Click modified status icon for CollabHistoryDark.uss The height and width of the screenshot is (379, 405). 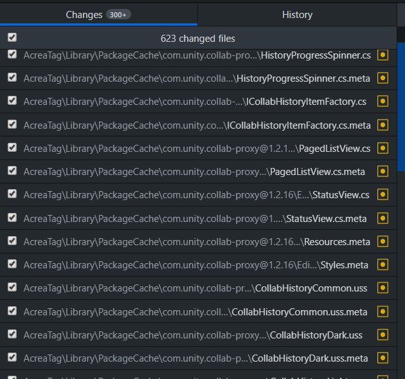point(382,335)
